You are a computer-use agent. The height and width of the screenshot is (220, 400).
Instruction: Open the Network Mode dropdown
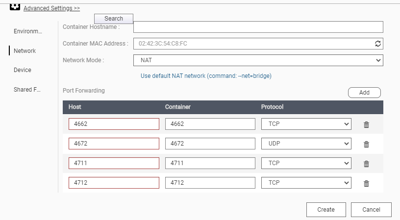pyautogui.click(x=258, y=60)
